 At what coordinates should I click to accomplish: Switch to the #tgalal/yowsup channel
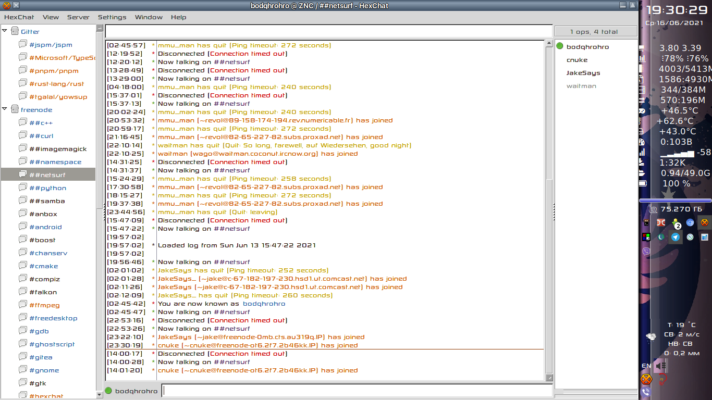point(58,97)
